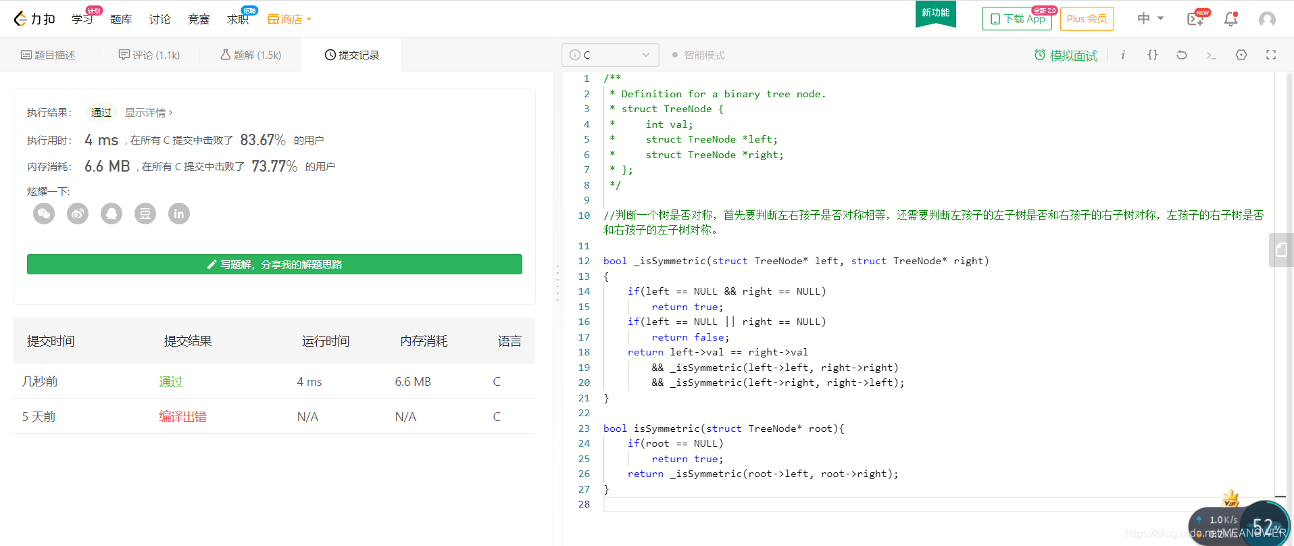Click the VIP crown icon
The image size is (1294, 546).
(1230, 499)
